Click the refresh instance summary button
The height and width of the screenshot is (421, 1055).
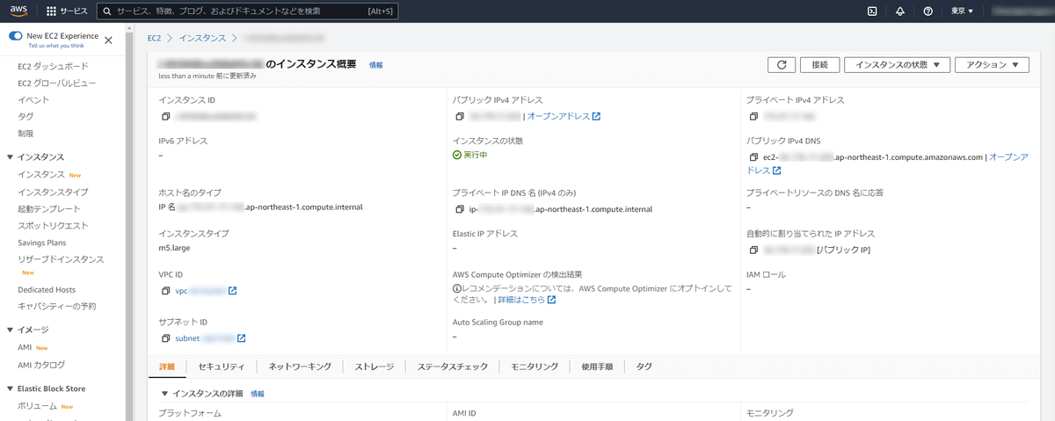click(782, 65)
